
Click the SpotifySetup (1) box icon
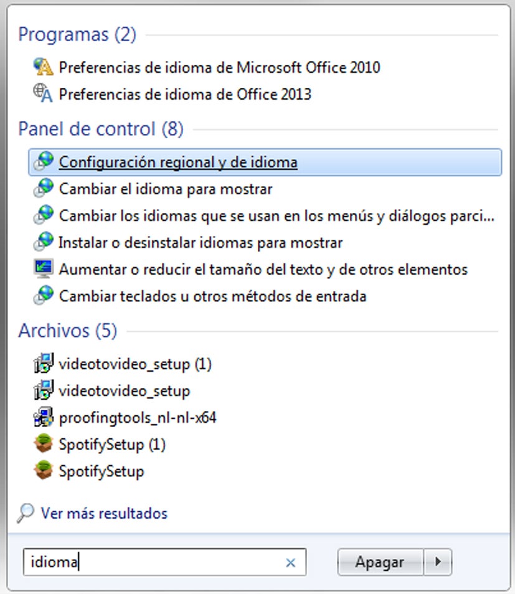tap(44, 444)
